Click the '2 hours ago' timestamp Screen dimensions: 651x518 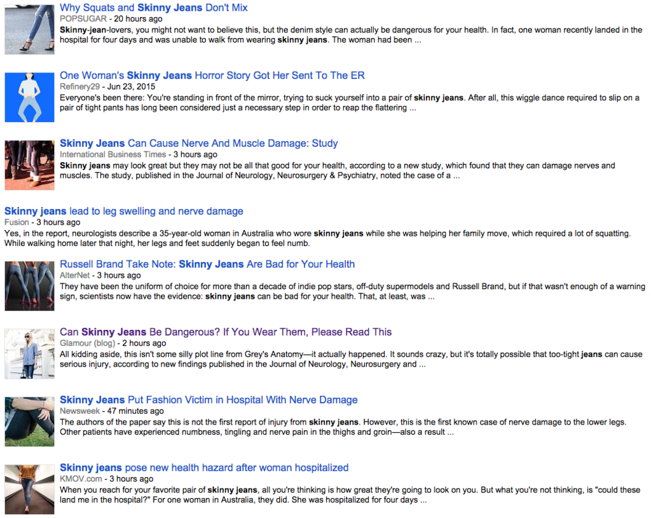144,343
